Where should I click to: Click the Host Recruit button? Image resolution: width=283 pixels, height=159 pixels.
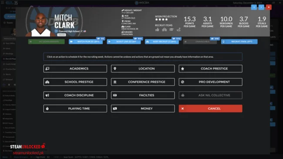162,42
